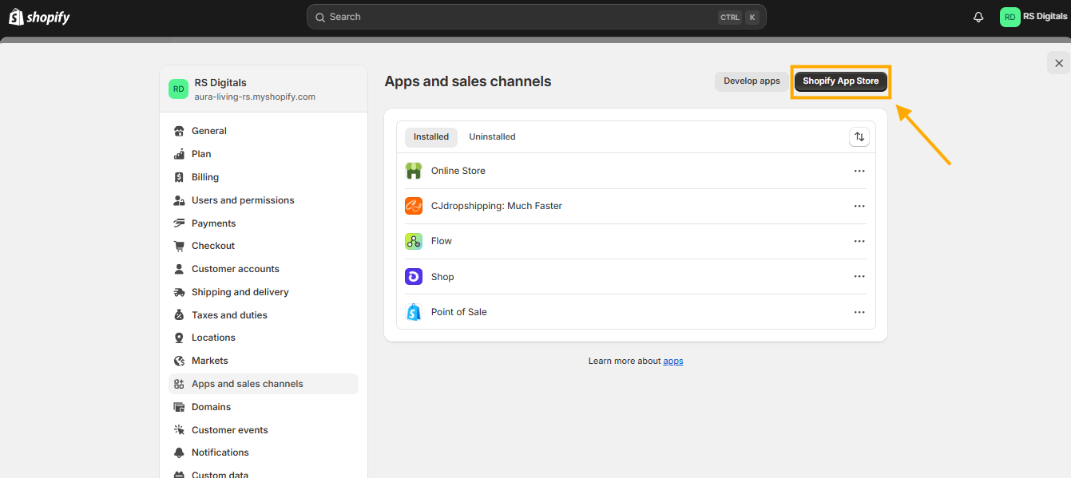
Task: Click the Flow app icon
Action: pos(414,241)
